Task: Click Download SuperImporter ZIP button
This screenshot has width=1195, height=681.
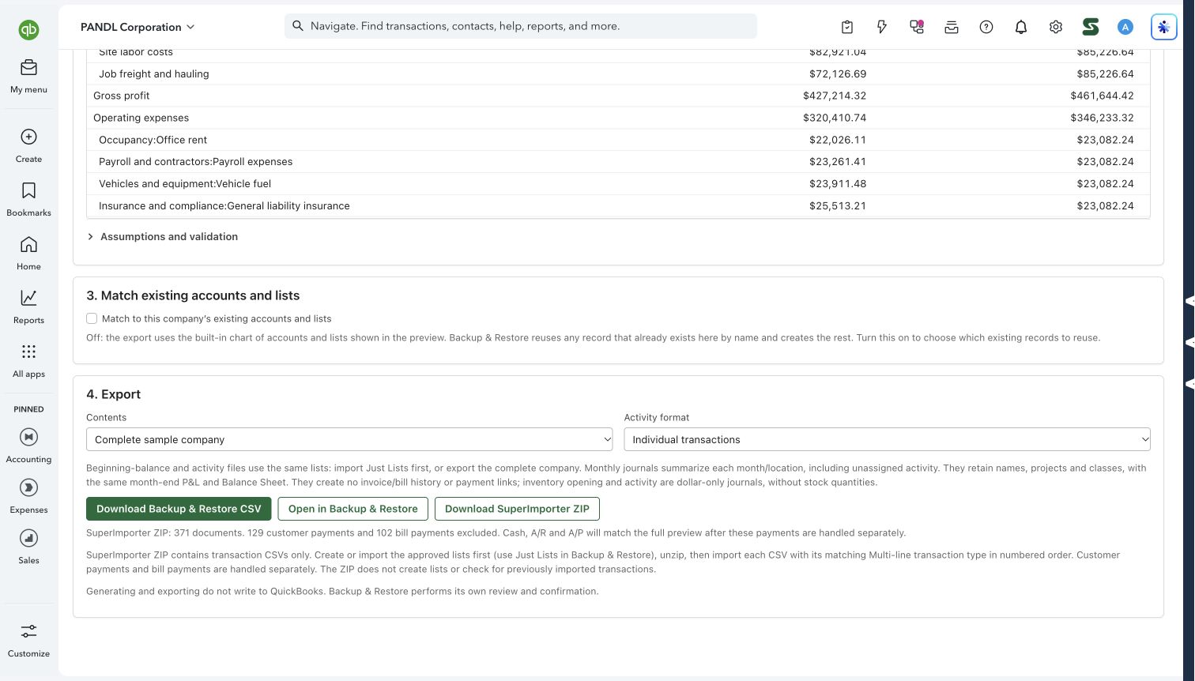Action: [517, 509]
